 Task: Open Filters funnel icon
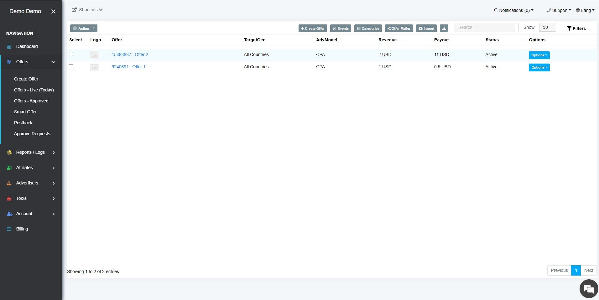[x=569, y=28]
